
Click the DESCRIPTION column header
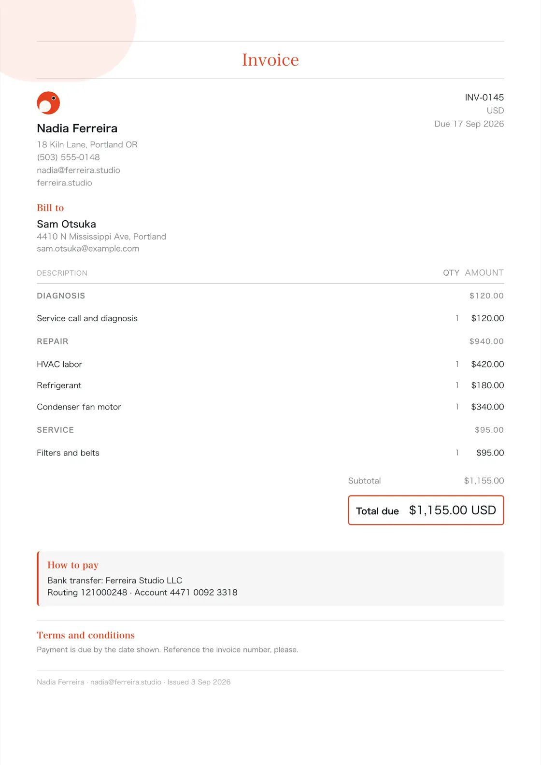click(x=62, y=273)
